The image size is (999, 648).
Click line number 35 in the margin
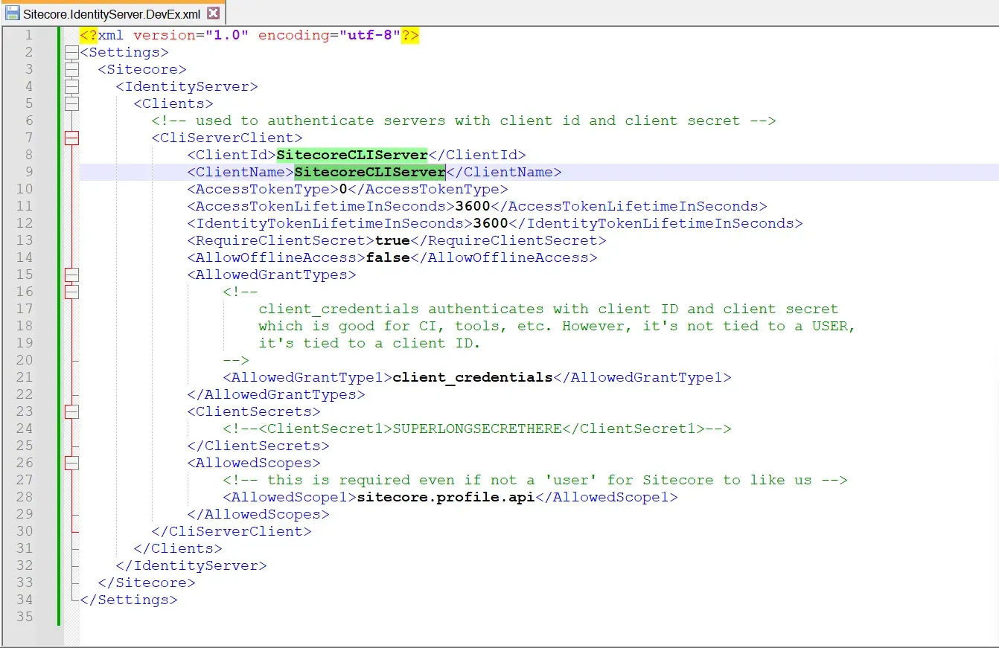24,617
